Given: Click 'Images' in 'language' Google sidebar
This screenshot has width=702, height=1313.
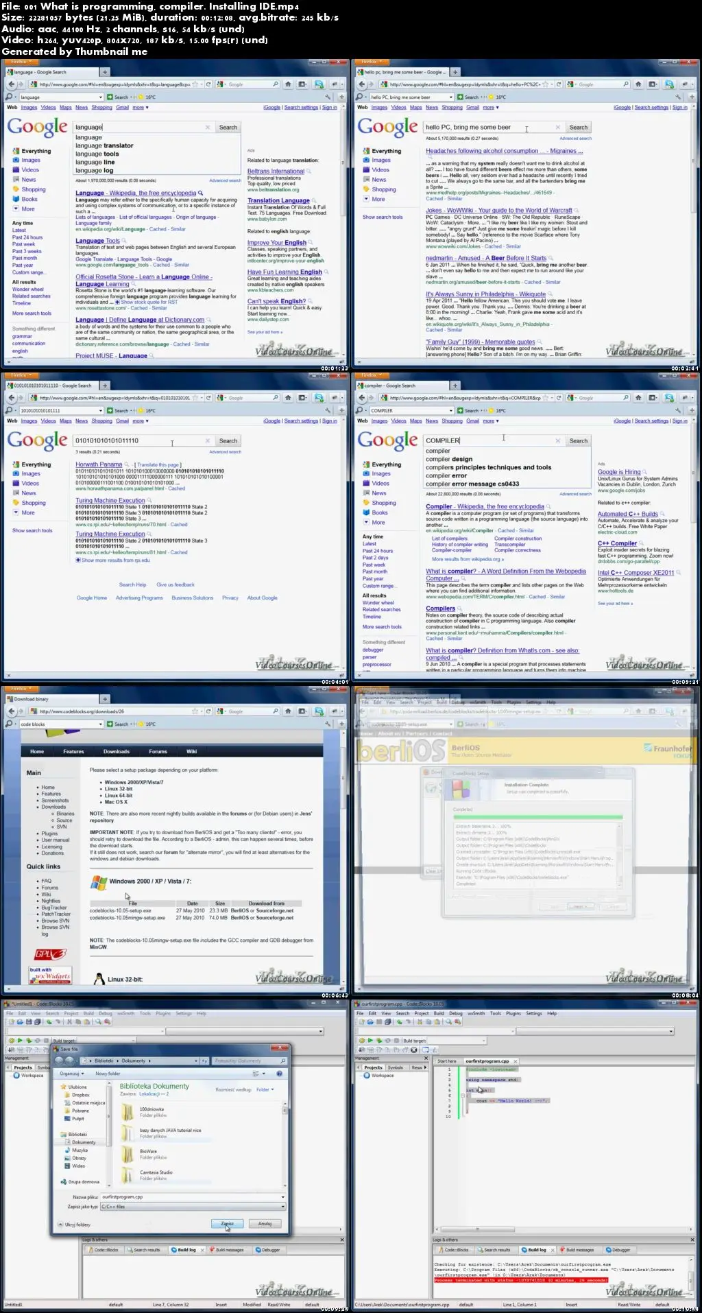Looking at the screenshot, I should (31, 160).
